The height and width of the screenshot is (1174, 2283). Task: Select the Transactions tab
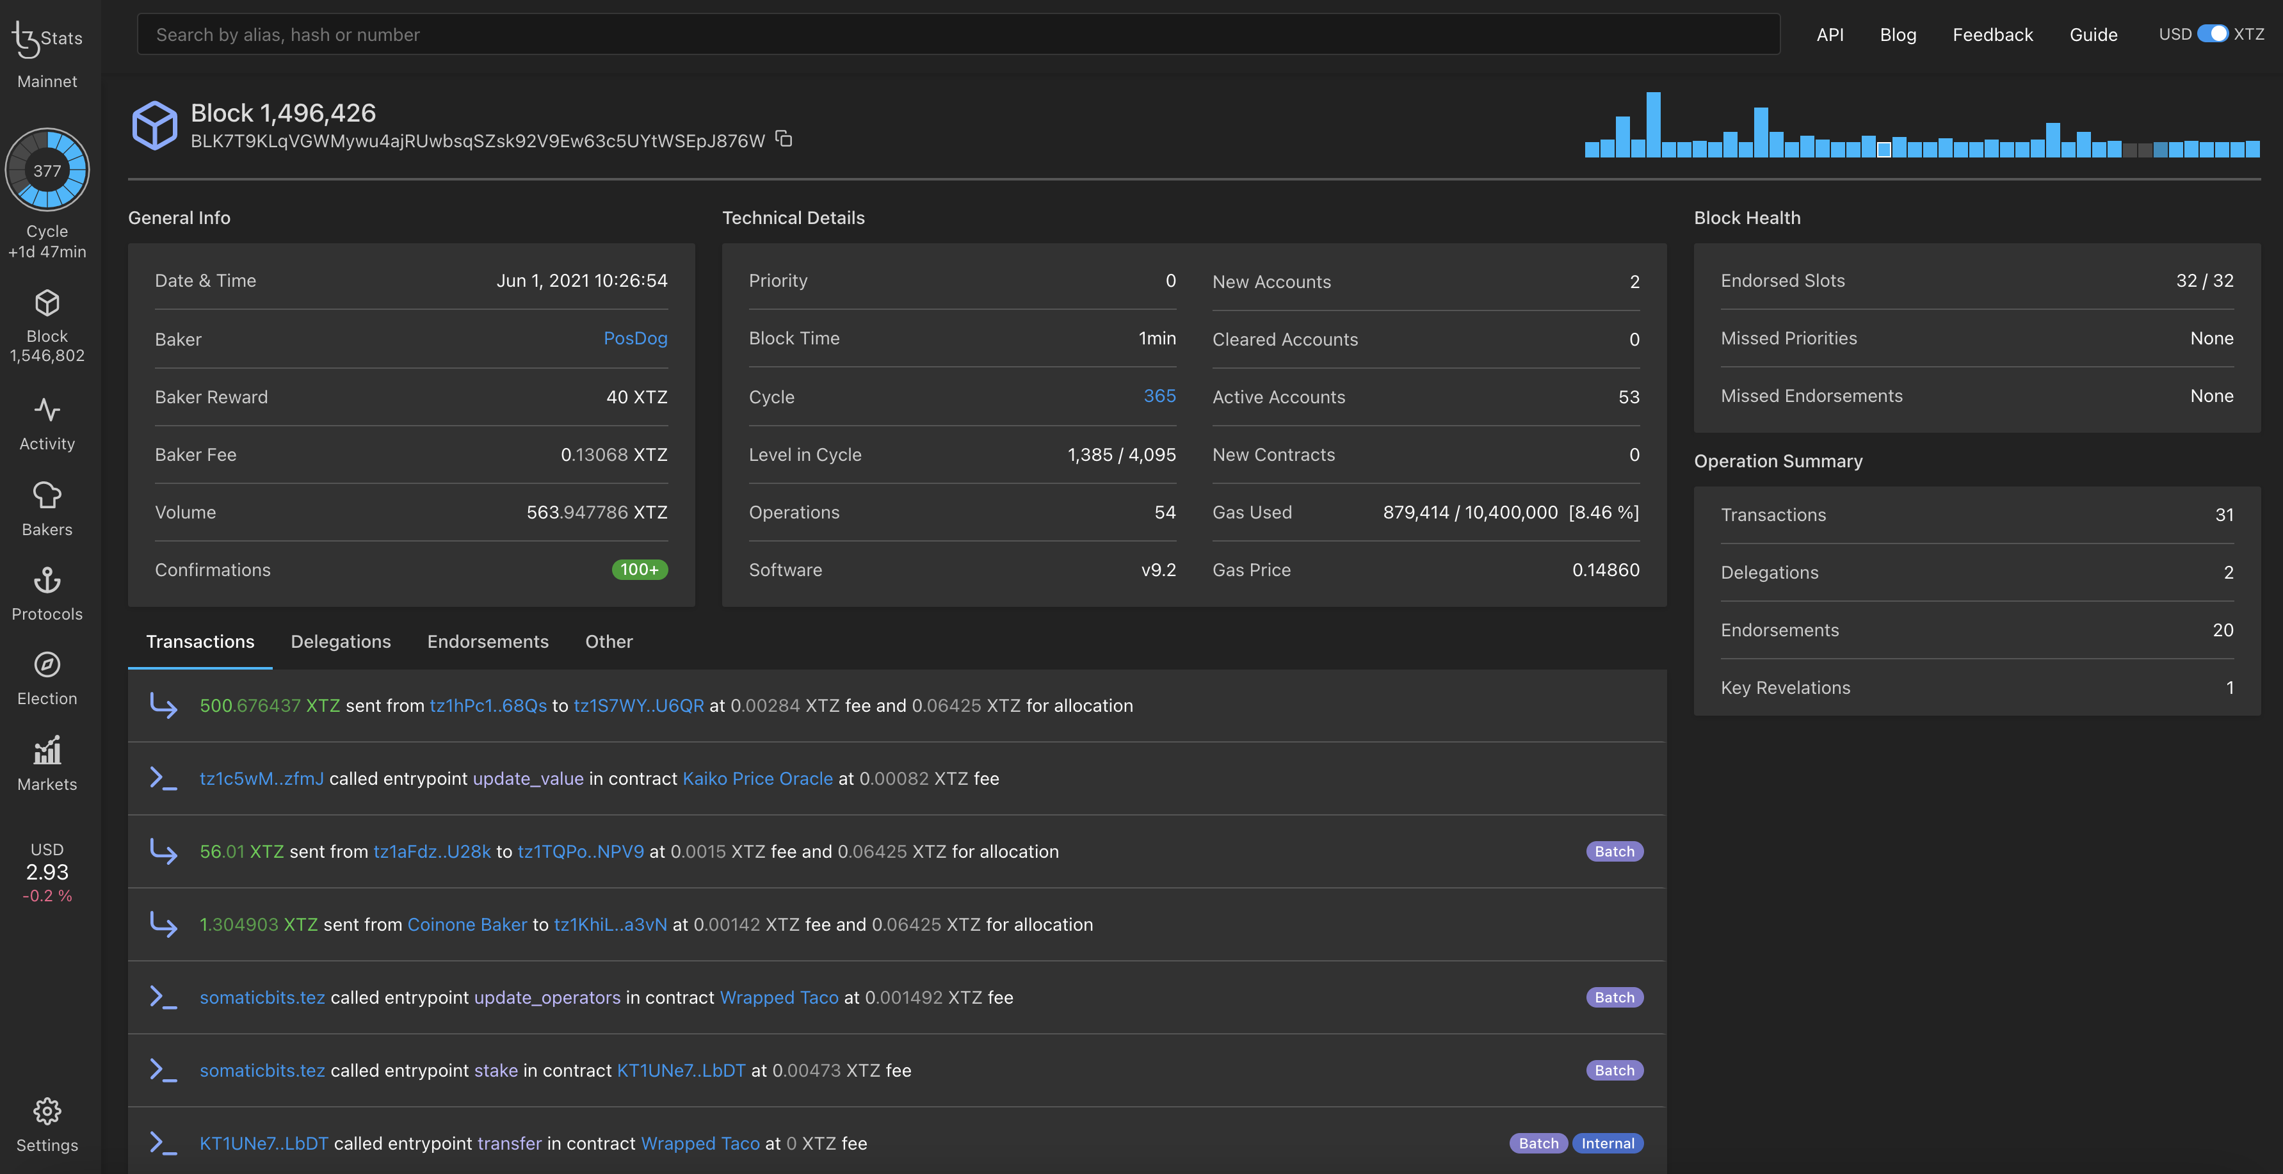tap(199, 641)
